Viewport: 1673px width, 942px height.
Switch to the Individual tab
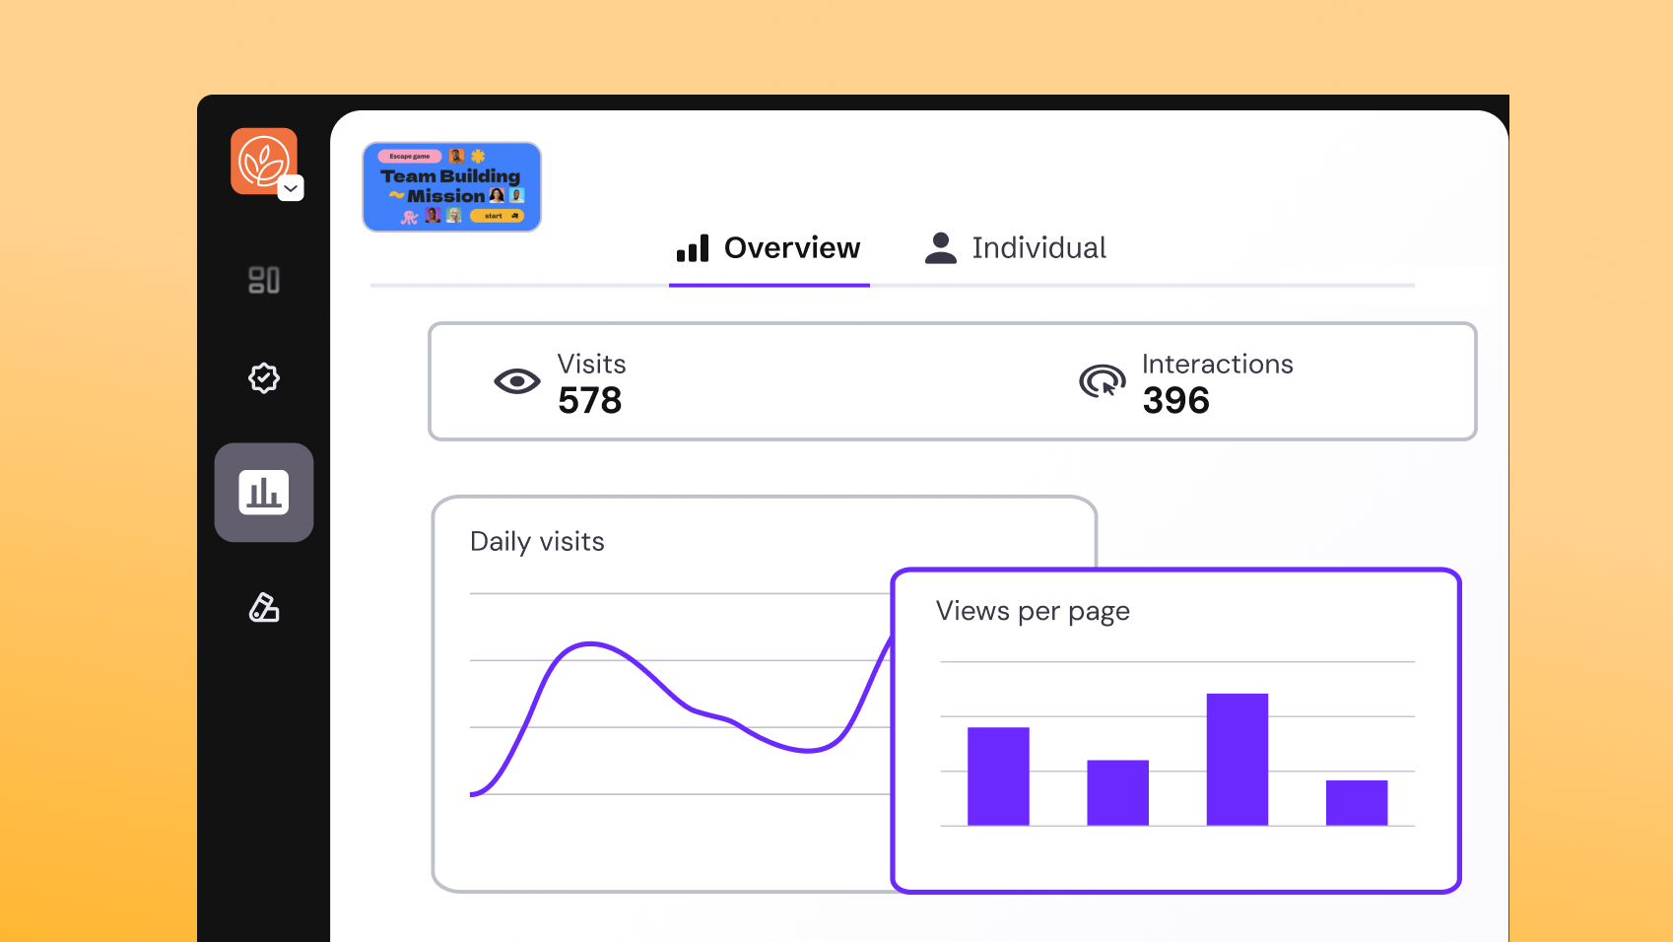click(1016, 248)
